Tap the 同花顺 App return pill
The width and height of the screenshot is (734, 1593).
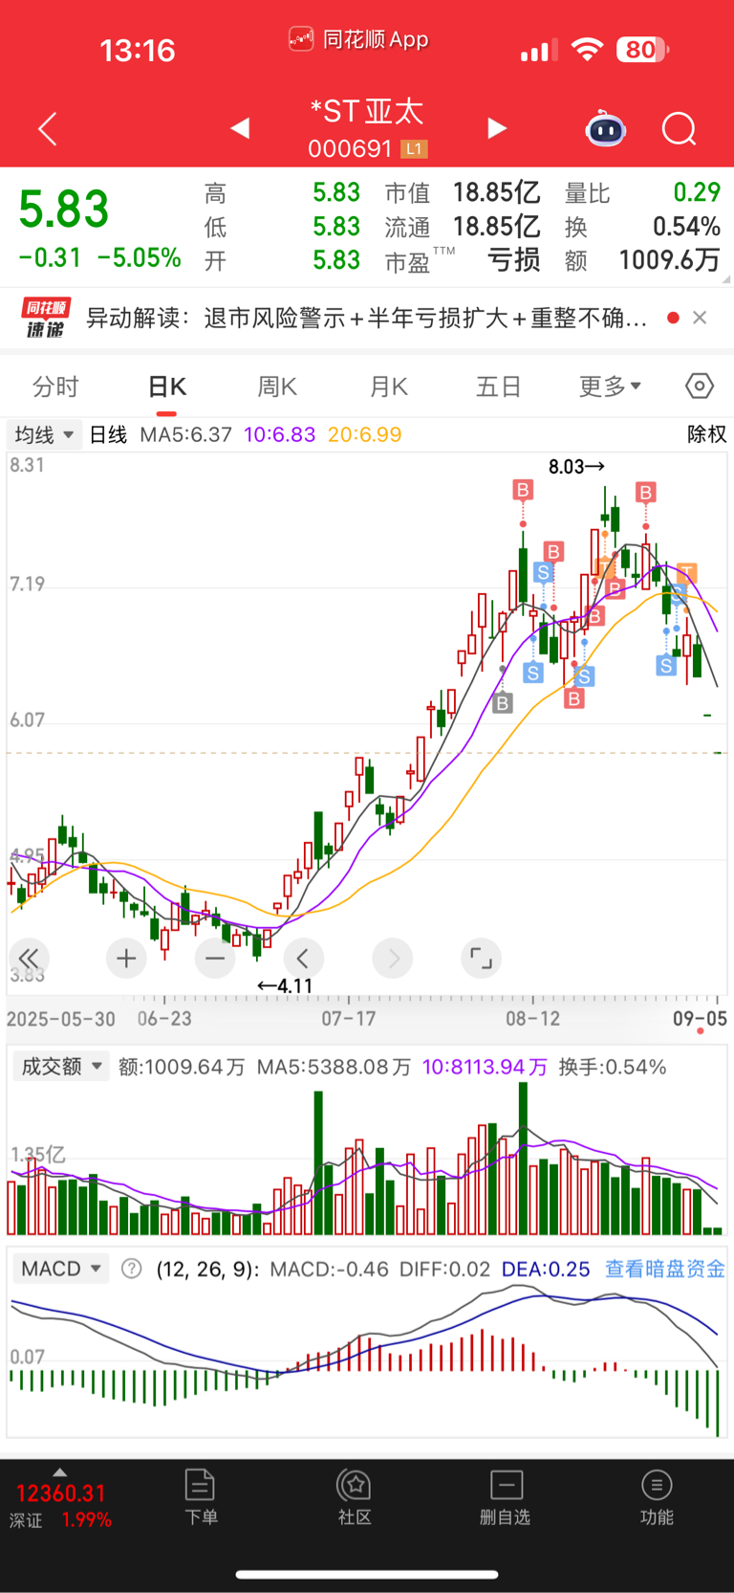click(358, 39)
